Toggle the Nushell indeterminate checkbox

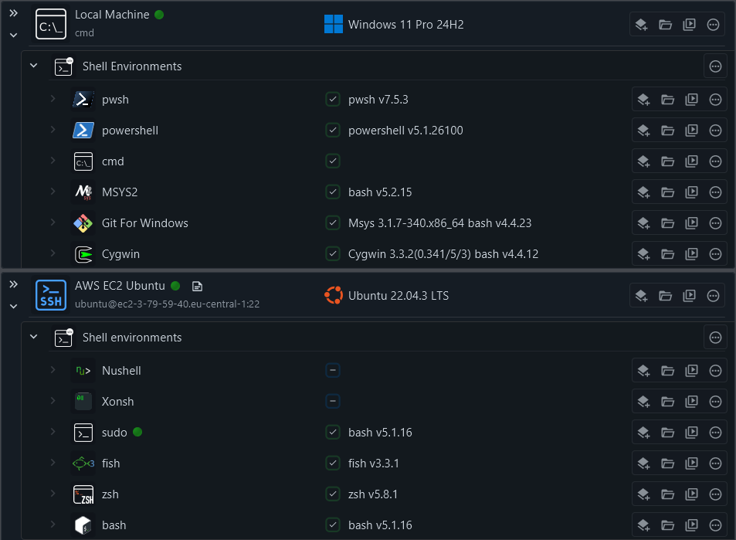[333, 371]
